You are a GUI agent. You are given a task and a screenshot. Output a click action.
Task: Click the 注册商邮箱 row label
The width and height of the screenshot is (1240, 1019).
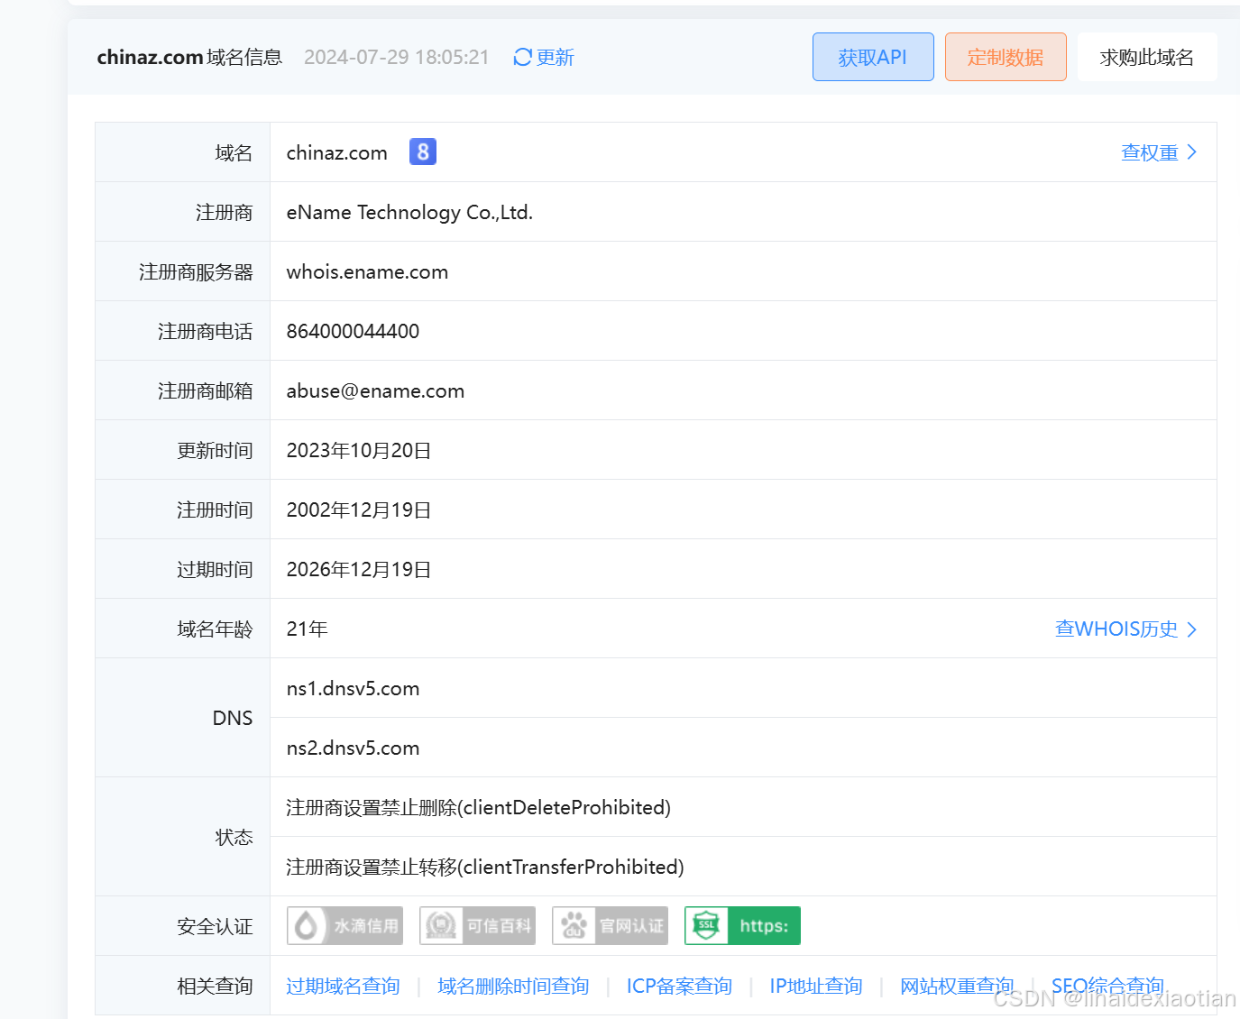(206, 390)
